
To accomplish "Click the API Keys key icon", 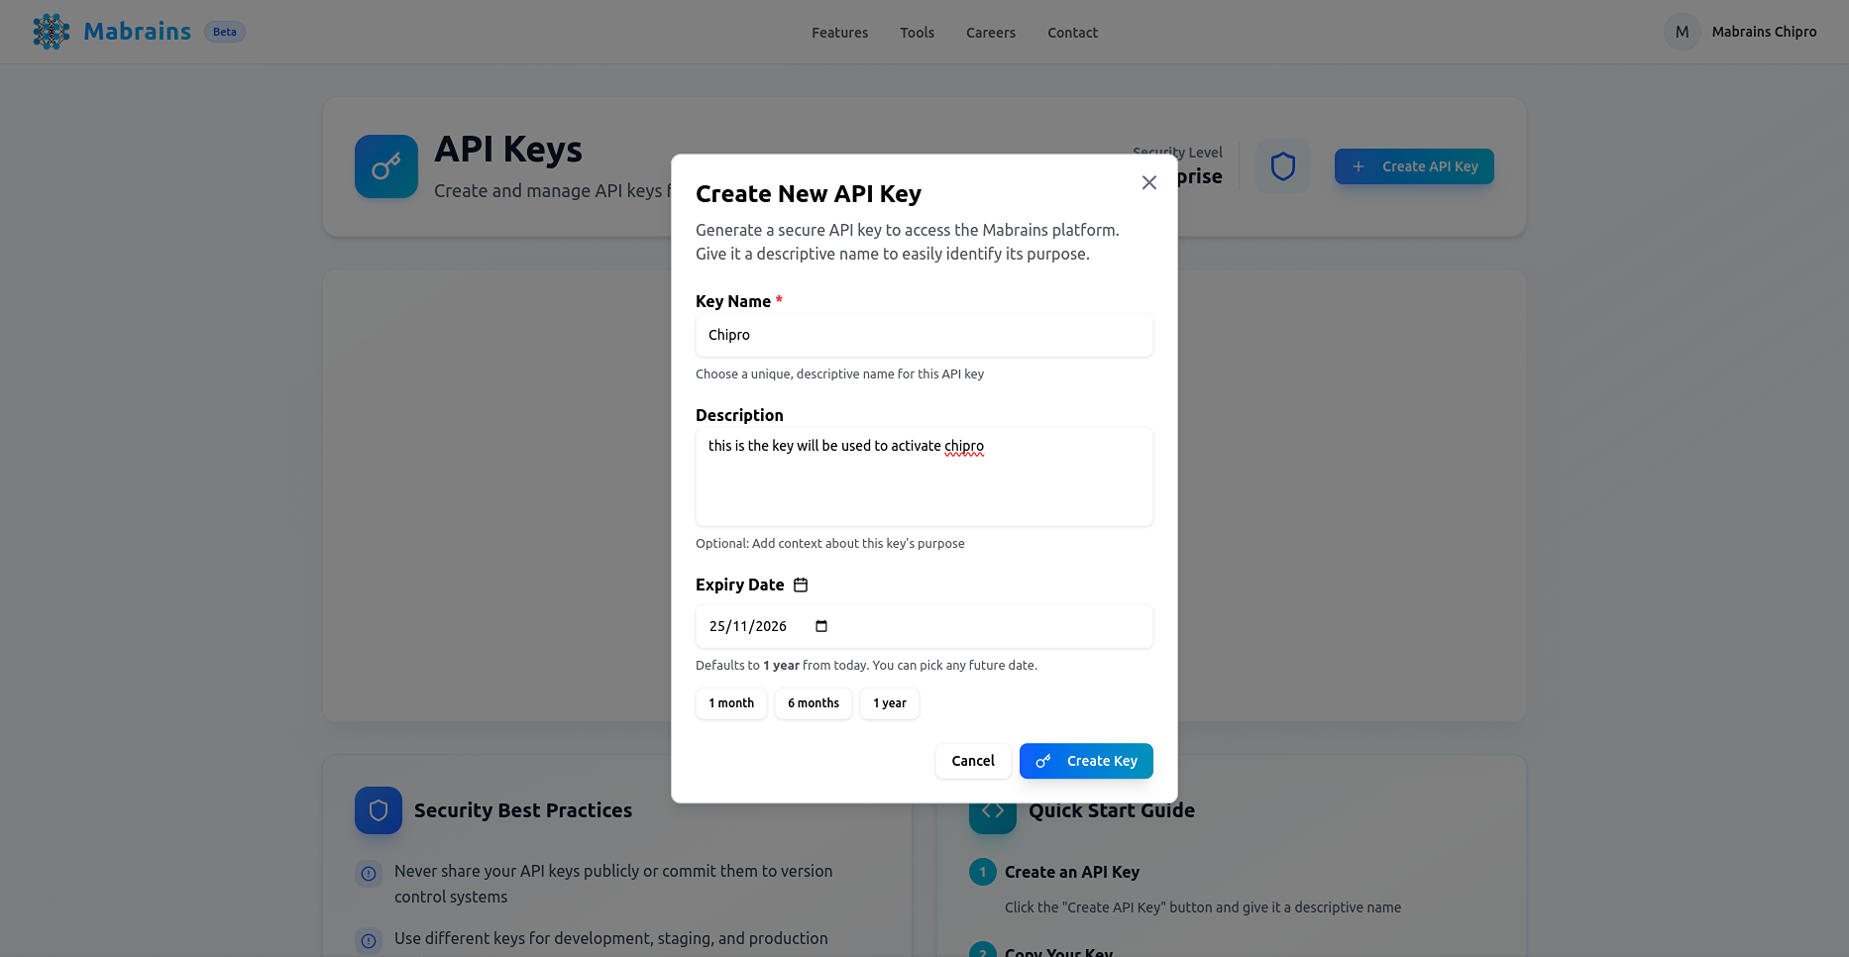I will 385,165.
